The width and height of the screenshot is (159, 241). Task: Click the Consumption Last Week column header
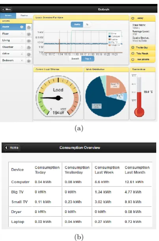(107, 170)
